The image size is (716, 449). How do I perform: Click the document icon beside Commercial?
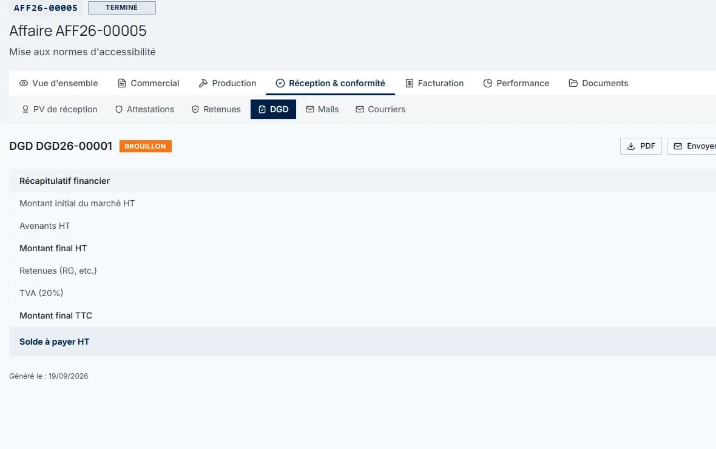[x=122, y=83]
